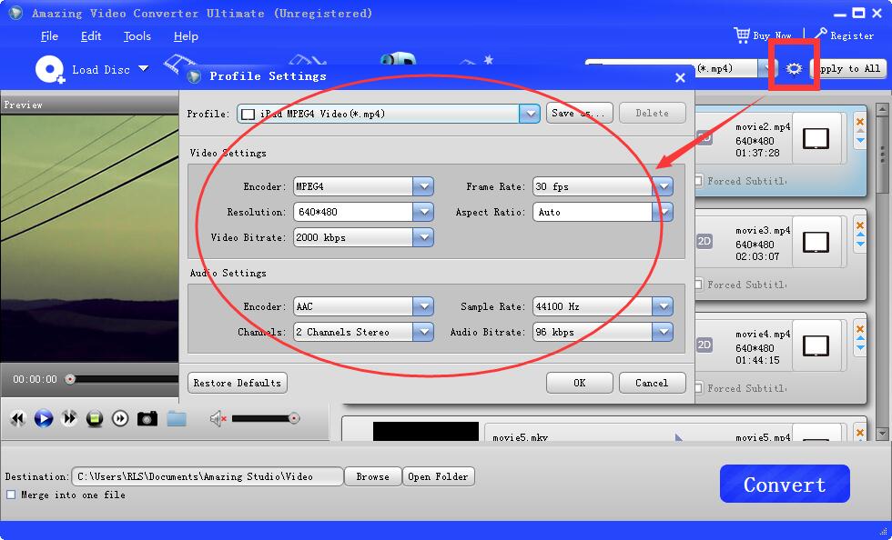The height and width of the screenshot is (540, 892).
Task: Mute the preview audio speaker icon
Action: (x=218, y=419)
